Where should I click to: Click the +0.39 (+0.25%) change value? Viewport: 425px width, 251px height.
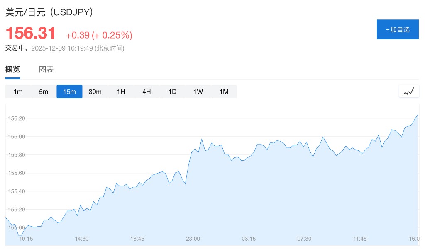[99, 35]
